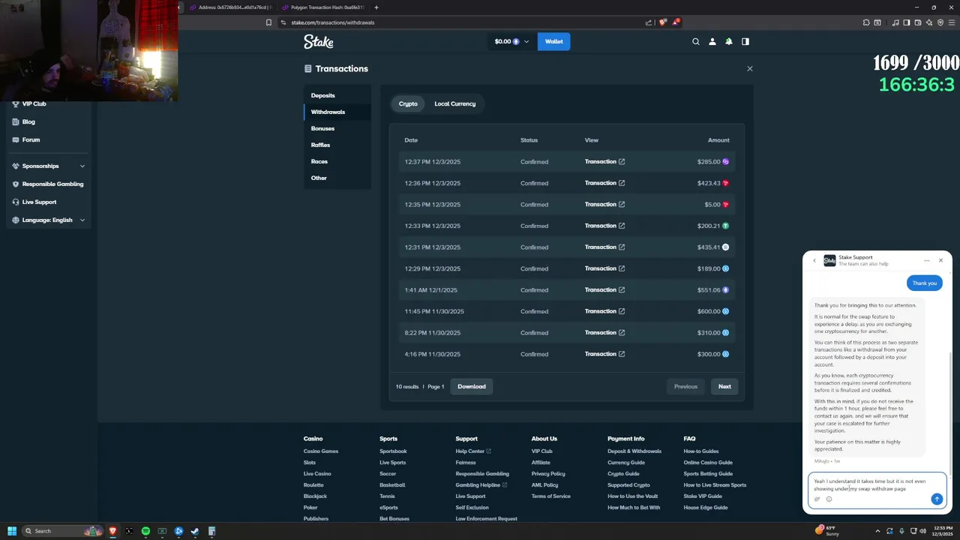This screenshot has height=540, width=960.
Task: Open the footer Crypto Guide link
Action: pos(623,473)
